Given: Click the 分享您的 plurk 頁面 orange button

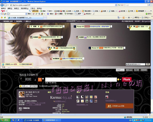Looking at the screenshot, I should (x=119, y=106).
